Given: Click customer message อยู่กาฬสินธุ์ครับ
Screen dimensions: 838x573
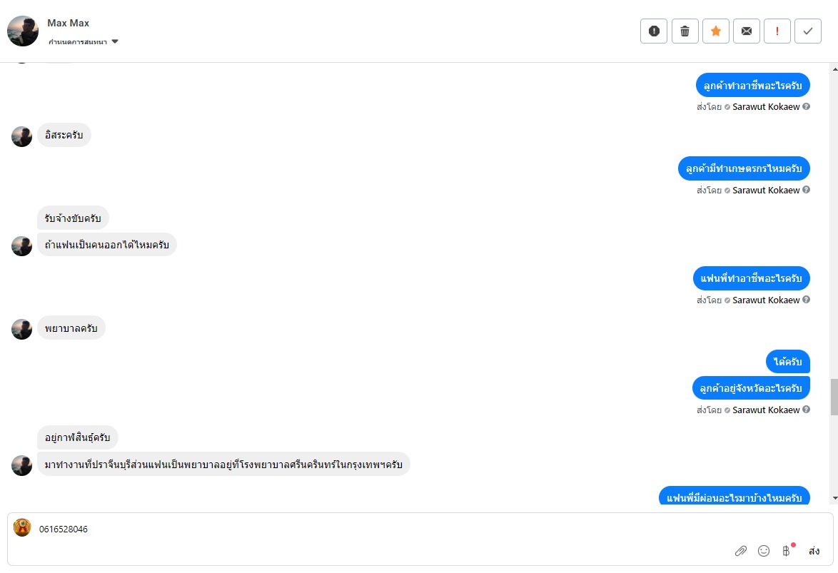Looking at the screenshot, I should coord(78,437).
